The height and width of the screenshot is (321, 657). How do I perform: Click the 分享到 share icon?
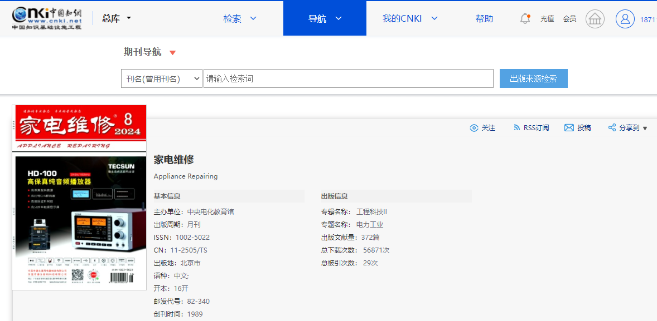612,128
